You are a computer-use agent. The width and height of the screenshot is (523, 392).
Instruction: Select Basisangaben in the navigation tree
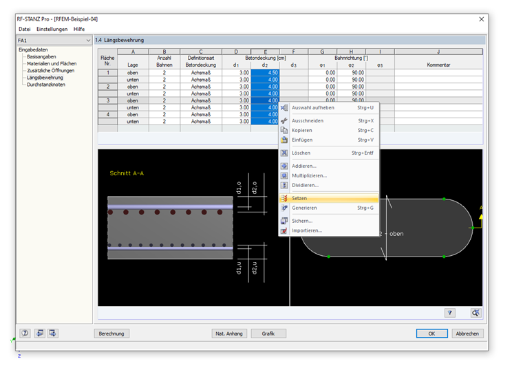tap(41, 56)
